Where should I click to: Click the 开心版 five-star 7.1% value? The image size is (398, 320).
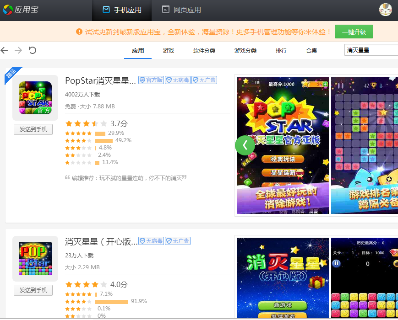pyautogui.click(x=106, y=294)
